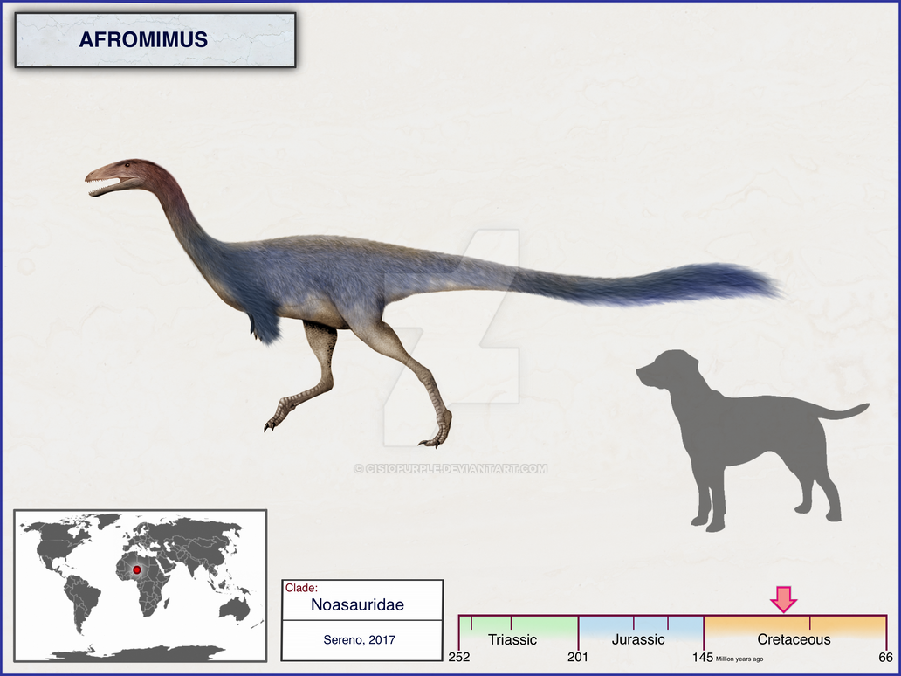Click the red Clade: label
The width and height of the screenshot is (901, 676).
302,588
